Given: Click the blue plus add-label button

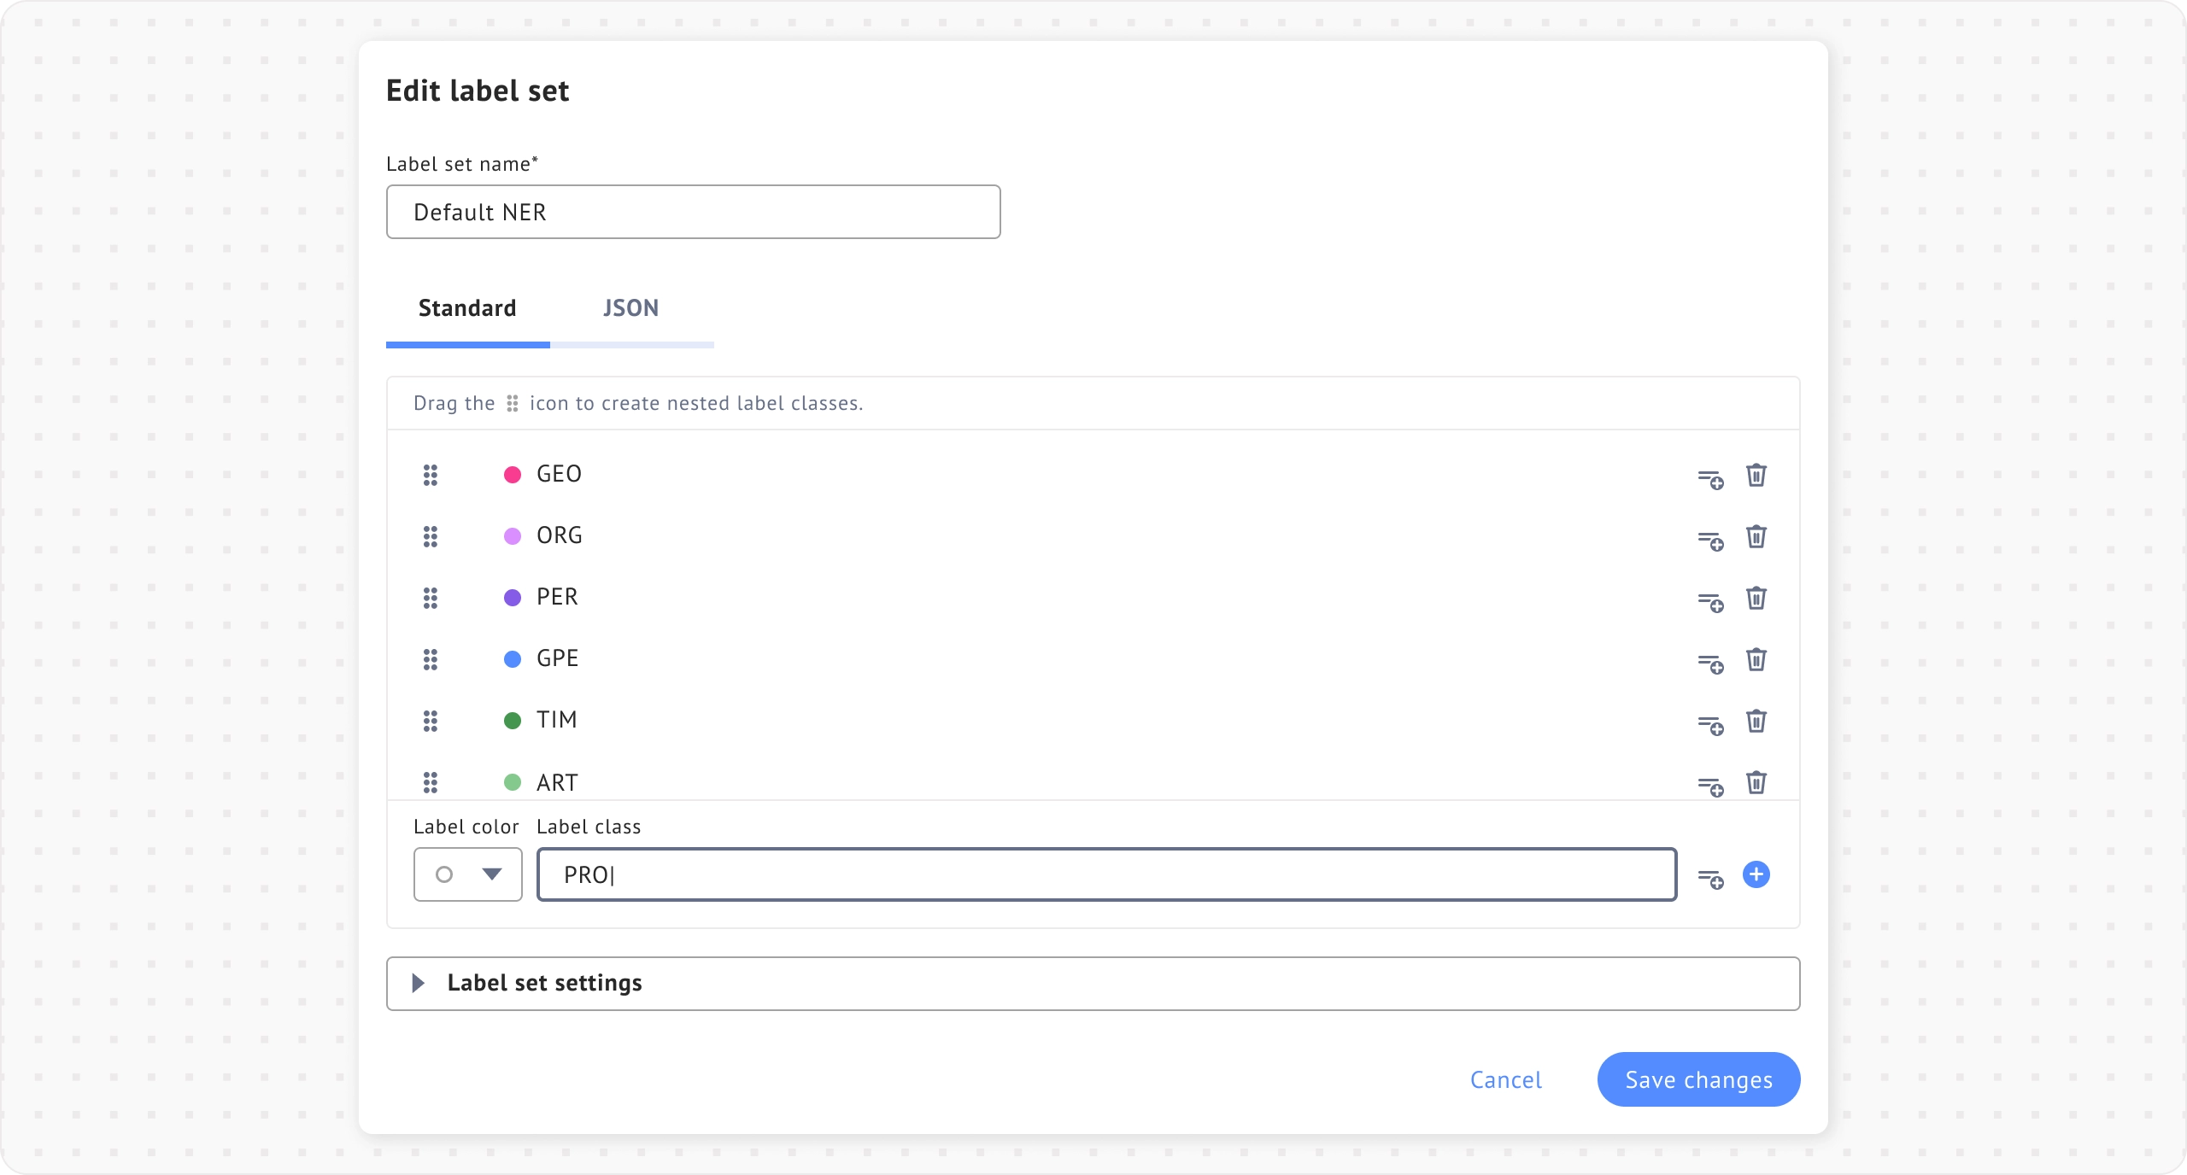Looking at the screenshot, I should (1756, 874).
